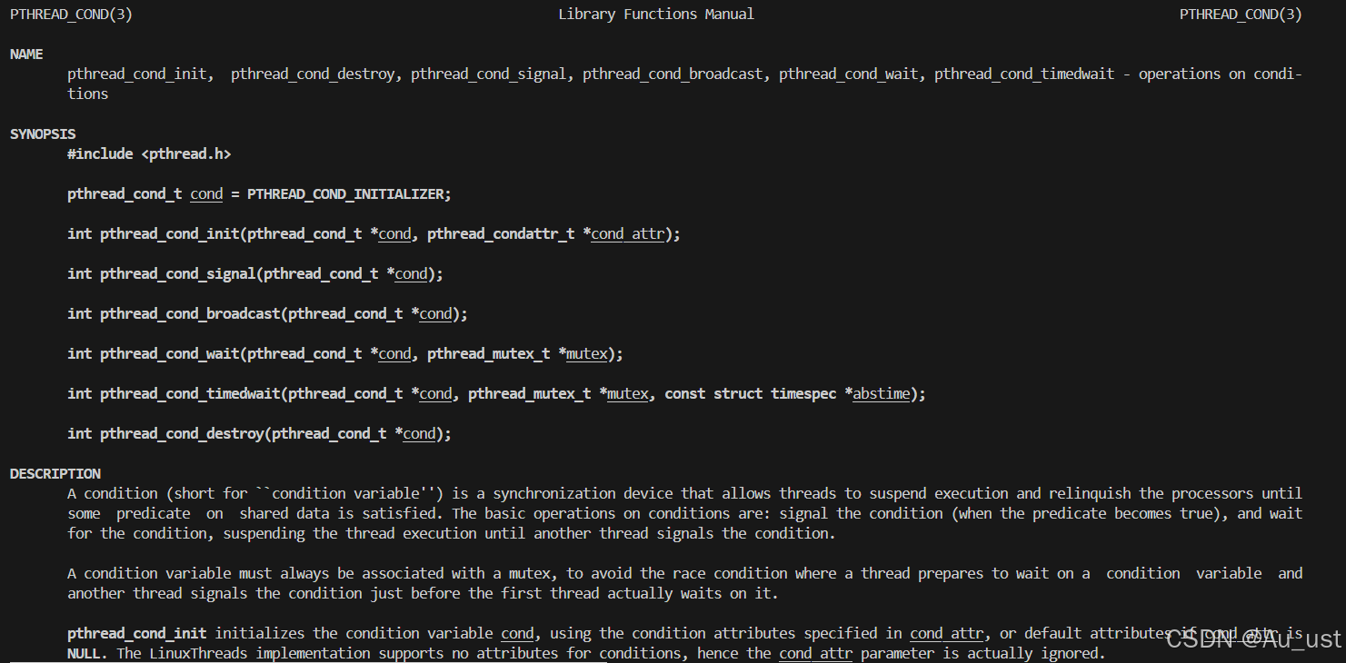Select the cond link in pthread_cond_destroy synopsis
Viewport: 1346px width, 663px height.
(417, 433)
